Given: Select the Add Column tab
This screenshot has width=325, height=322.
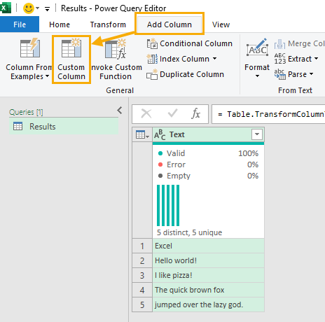Looking at the screenshot, I should pos(170,24).
